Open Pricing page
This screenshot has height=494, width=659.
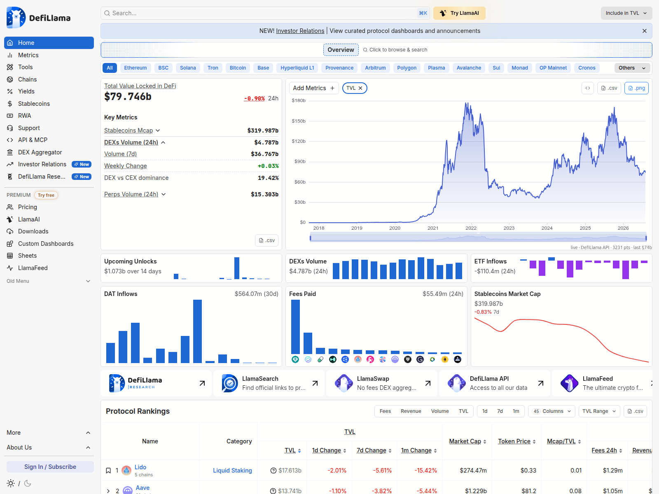(49, 207)
